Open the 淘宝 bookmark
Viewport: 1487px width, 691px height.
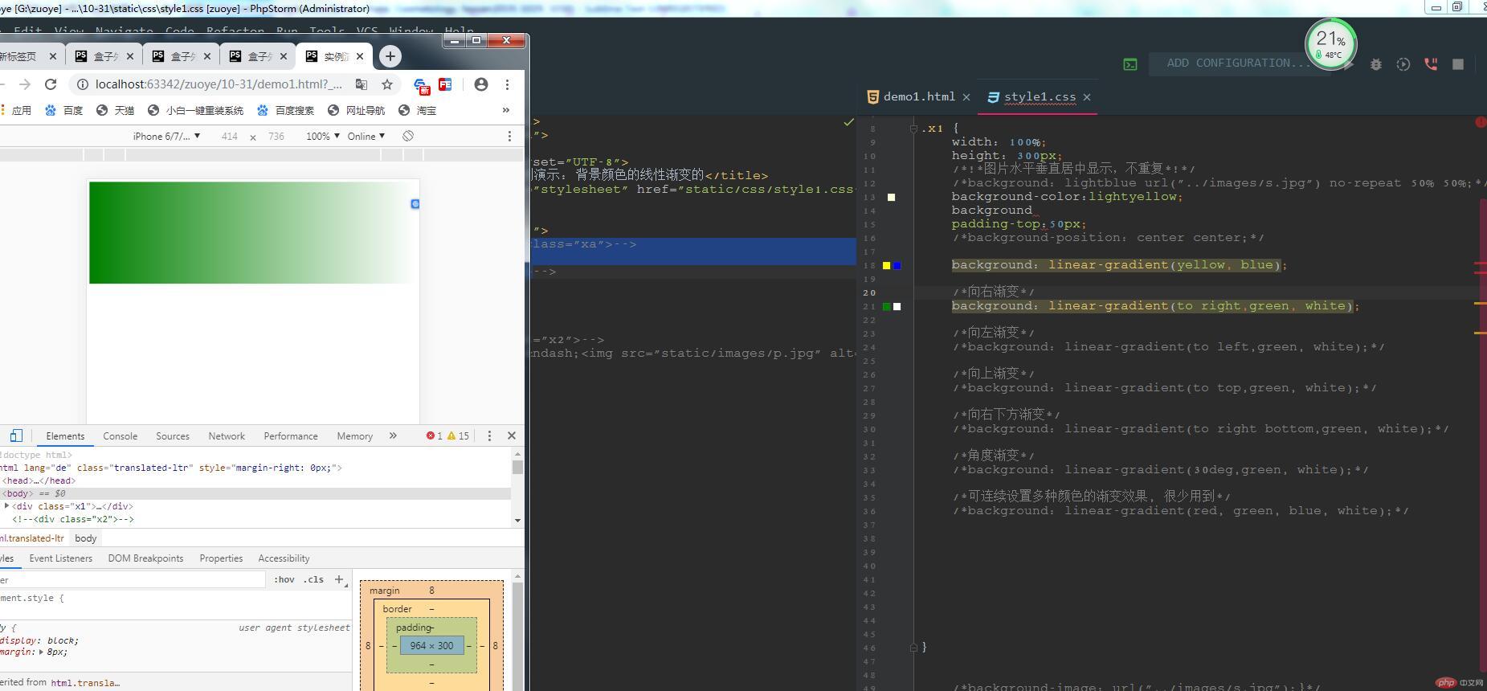pyautogui.click(x=417, y=111)
